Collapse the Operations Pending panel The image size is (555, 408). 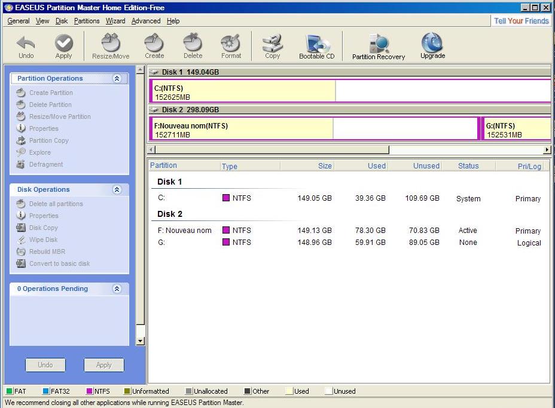(x=117, y=289)
